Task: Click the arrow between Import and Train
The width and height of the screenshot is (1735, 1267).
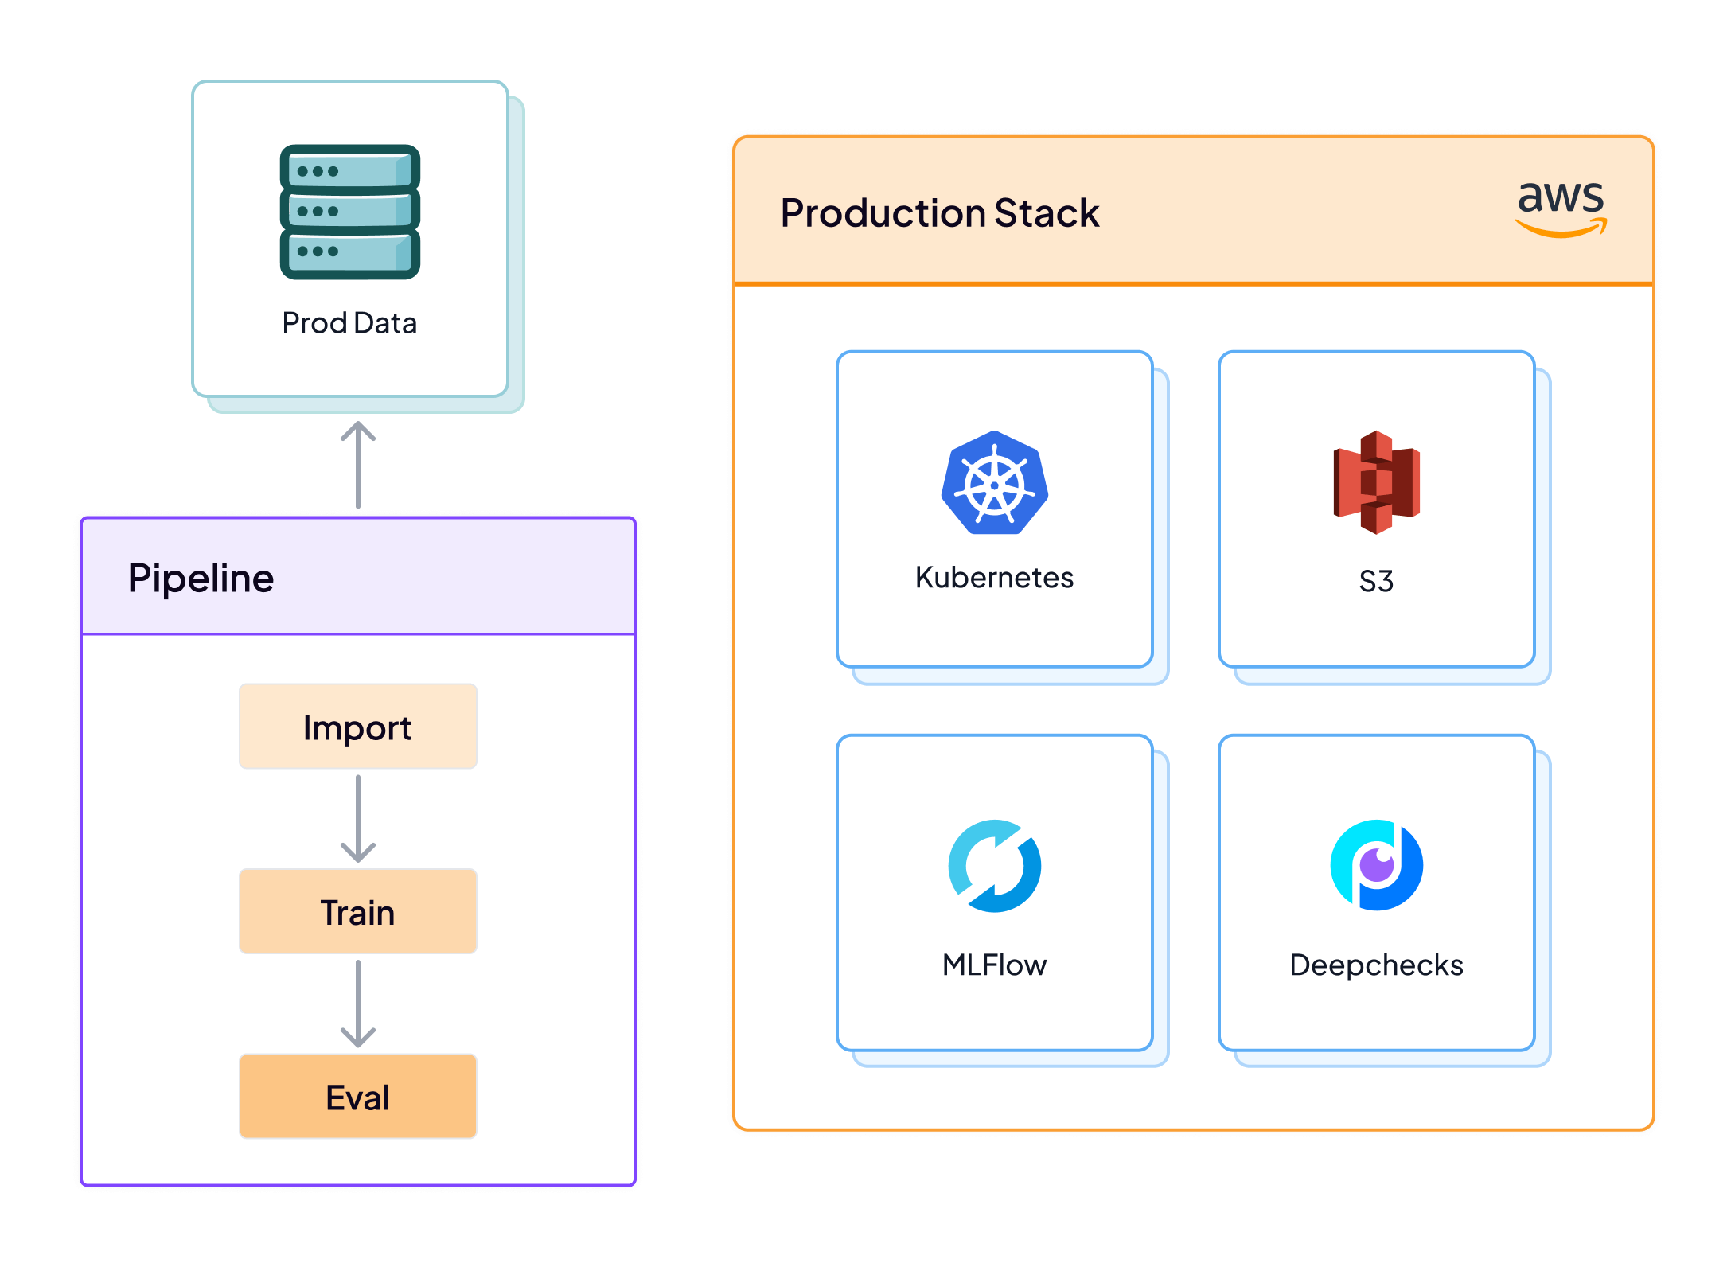Action: coord(357,820)
